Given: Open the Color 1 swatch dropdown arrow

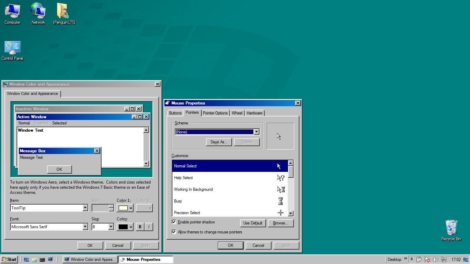Looking at the screenshot, I should point(131,208).
